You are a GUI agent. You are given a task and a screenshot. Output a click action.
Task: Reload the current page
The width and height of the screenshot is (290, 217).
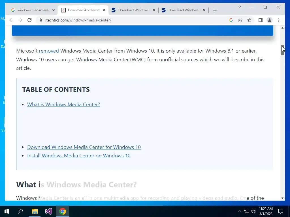(29, 20)
